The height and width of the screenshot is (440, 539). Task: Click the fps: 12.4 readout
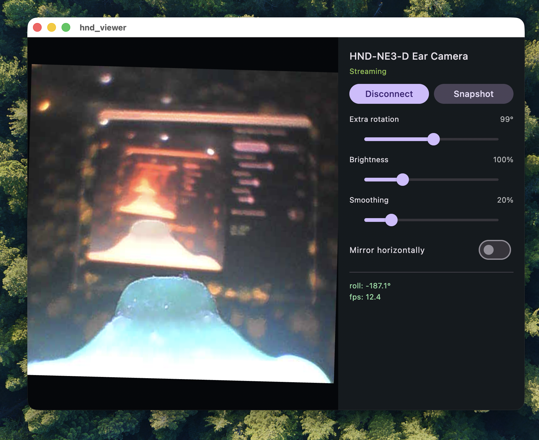365,297
